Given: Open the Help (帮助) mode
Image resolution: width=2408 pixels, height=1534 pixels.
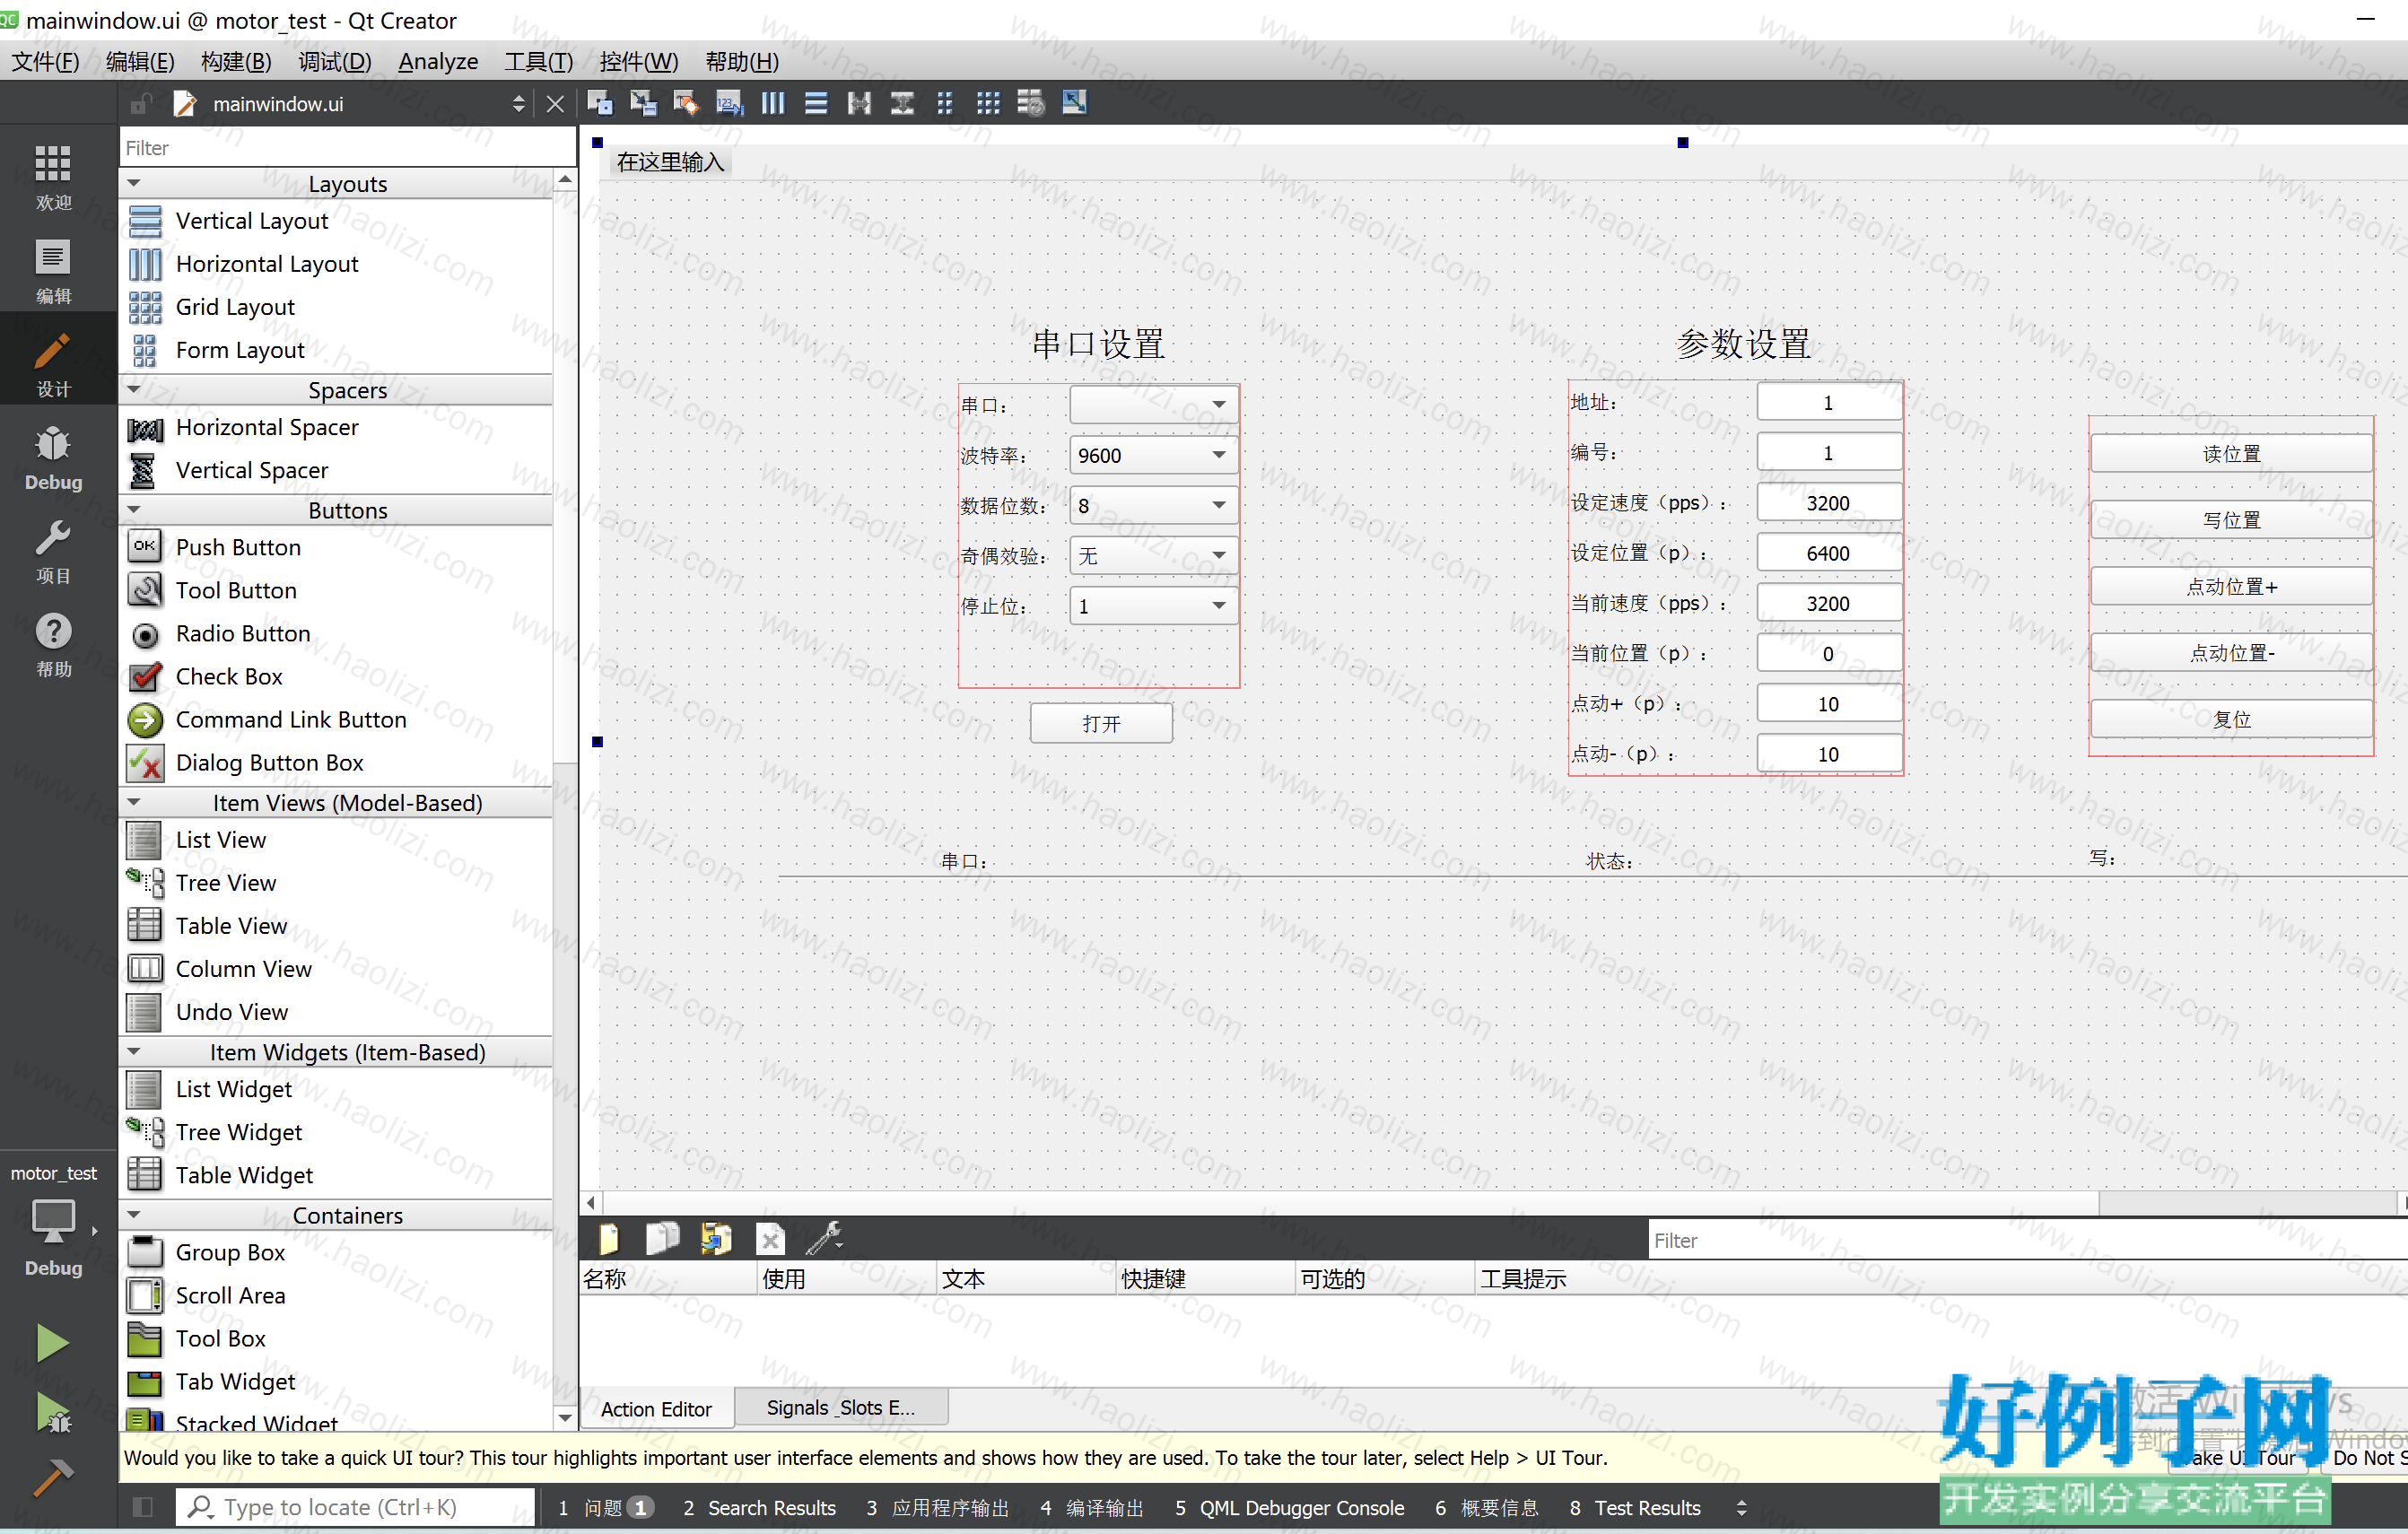Looking at the screenshot, I should click(53, 645).
